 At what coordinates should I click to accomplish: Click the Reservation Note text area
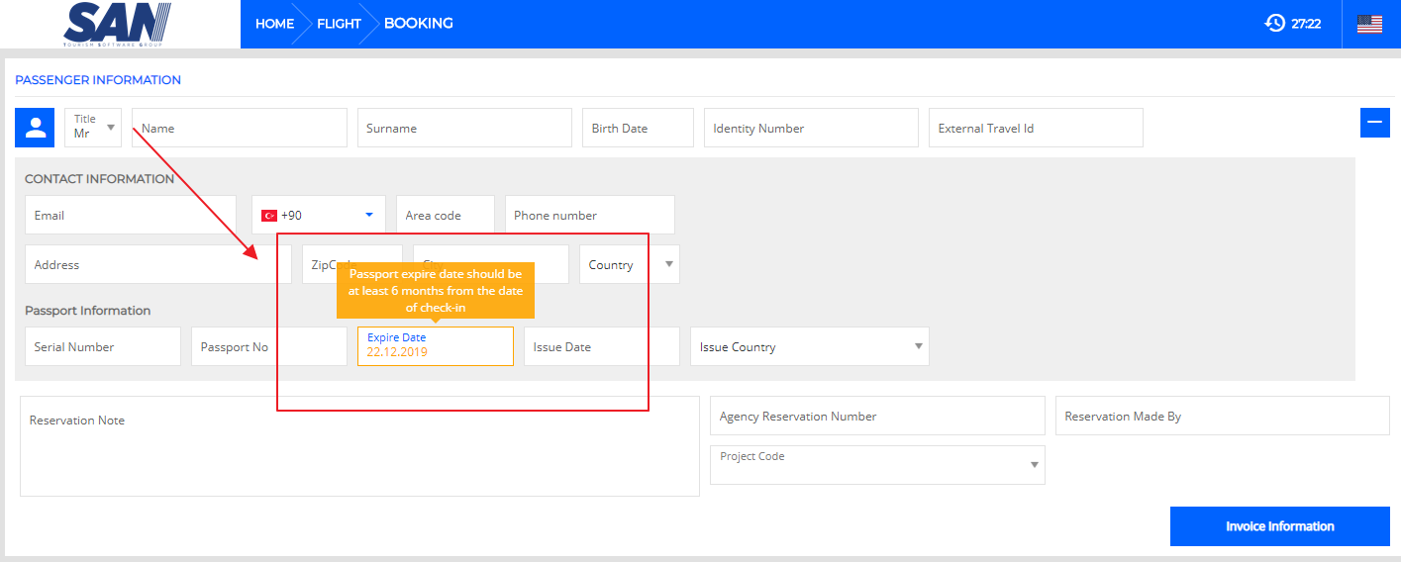[x=358, y=446]
